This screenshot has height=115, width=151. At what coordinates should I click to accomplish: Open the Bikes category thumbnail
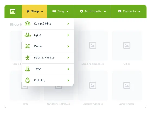coord(127,45)
